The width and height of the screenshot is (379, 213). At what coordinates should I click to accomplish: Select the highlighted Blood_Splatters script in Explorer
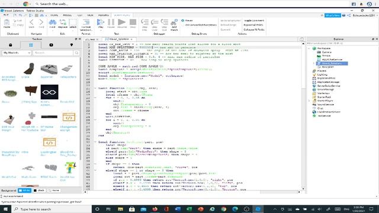tap(332, 63)
